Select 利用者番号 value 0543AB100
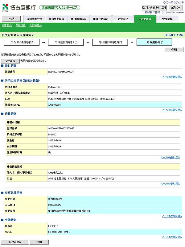 [54, 87]
